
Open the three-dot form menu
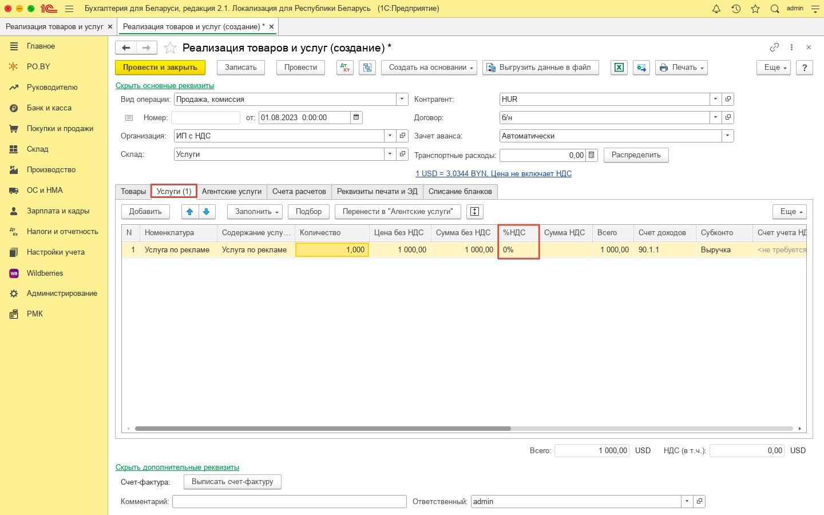[791, 47]
